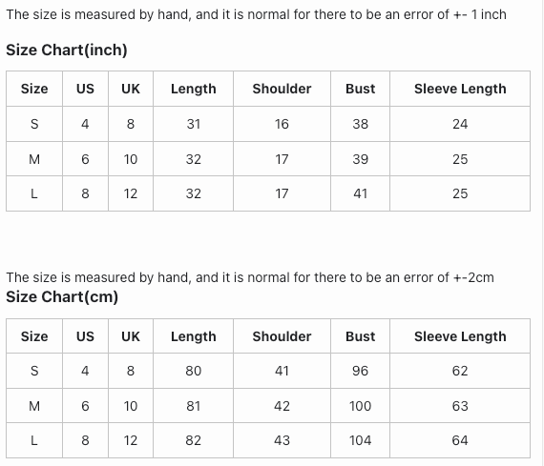
Task: Select sleeve length 24 cell
Action: [x=460, y=124]
